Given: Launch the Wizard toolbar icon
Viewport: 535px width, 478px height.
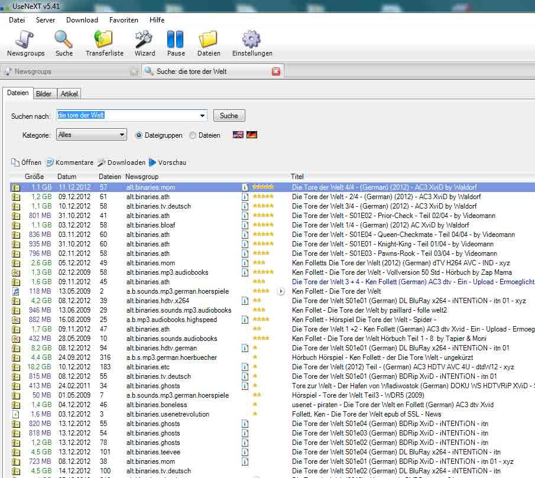Looking at the screenshot, I should (144, 43).
